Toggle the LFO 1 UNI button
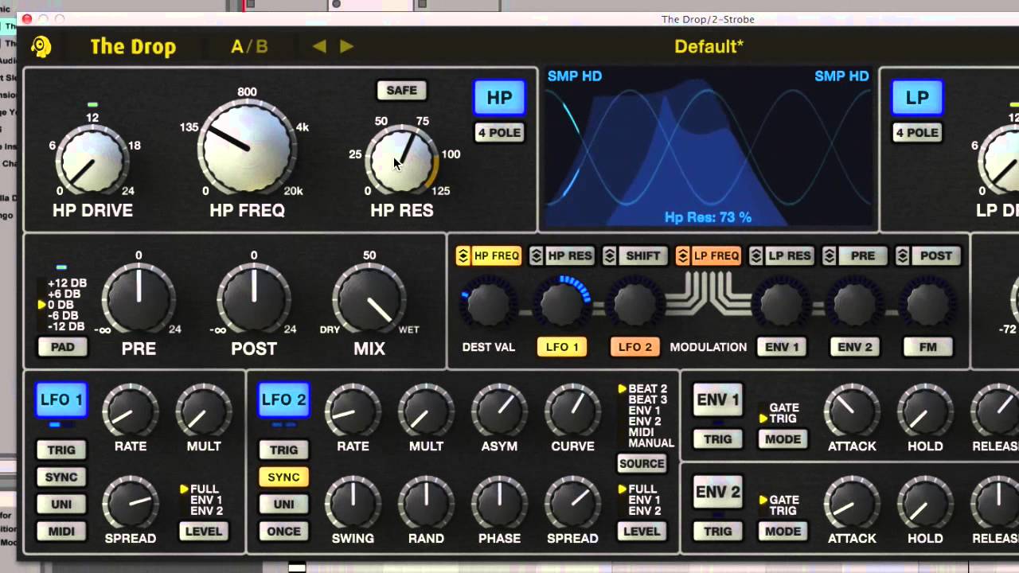The image size is (1019, 573). (61, 504)
